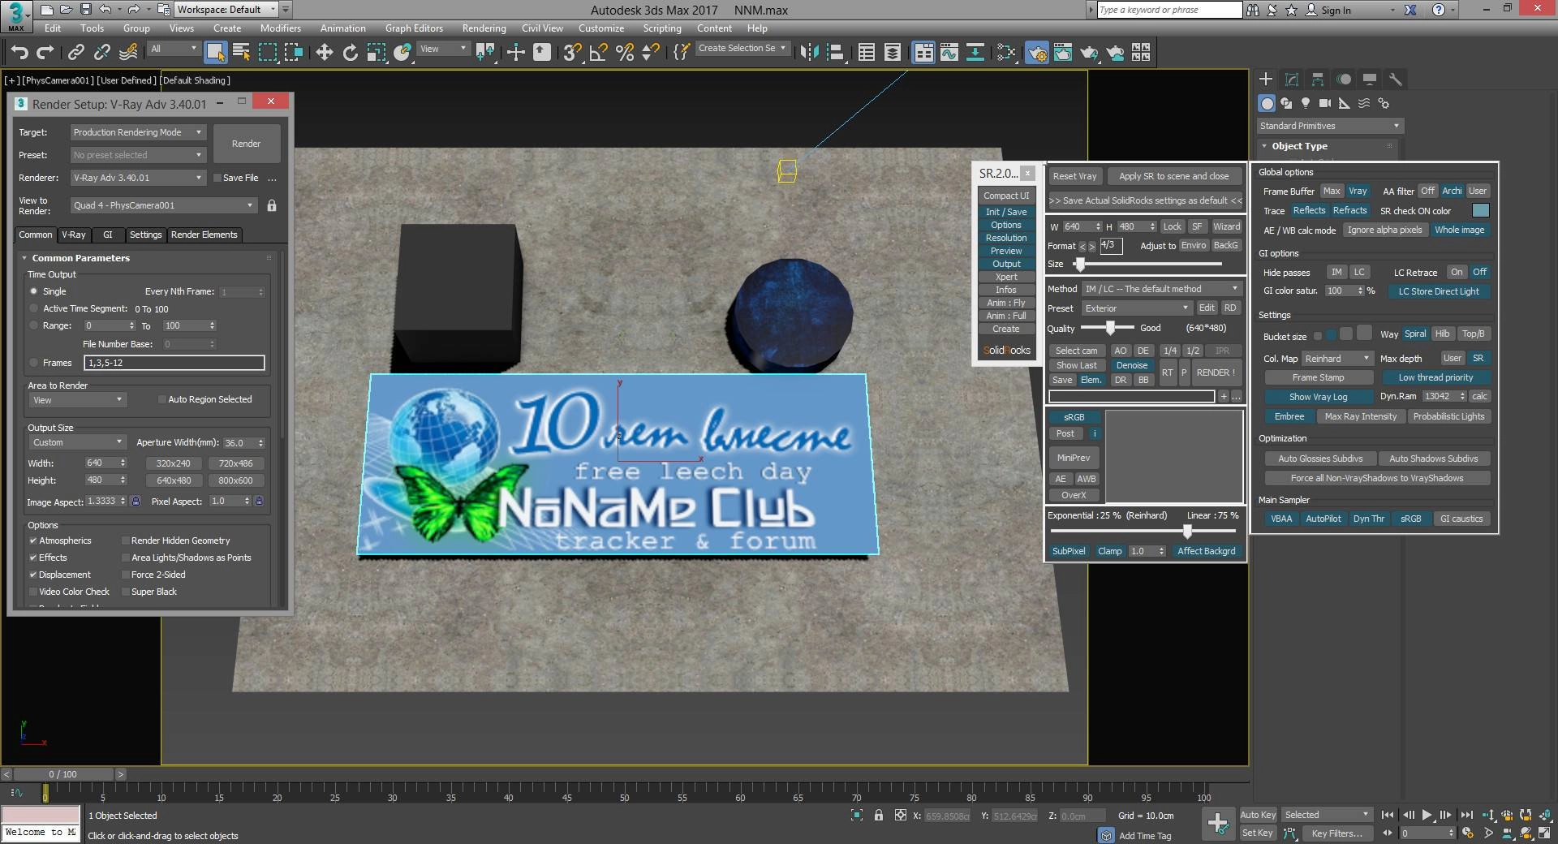The image size is (1558, 844).
Task: Select Lights category in Create panel
Action: [1306, 103]
